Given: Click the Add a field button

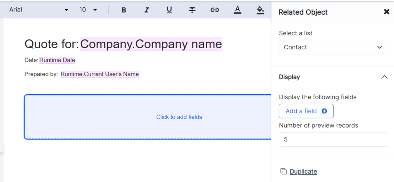Looking at the screenshot, I should [306, 111].
